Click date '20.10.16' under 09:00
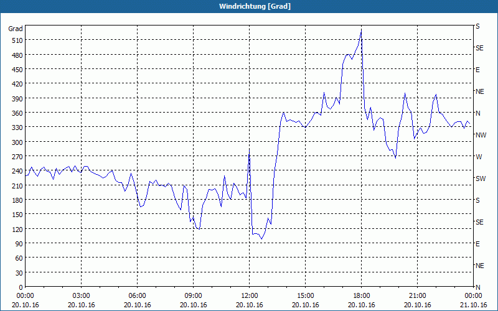The width and height of the screenshot is (498, 311). [193, 305]
